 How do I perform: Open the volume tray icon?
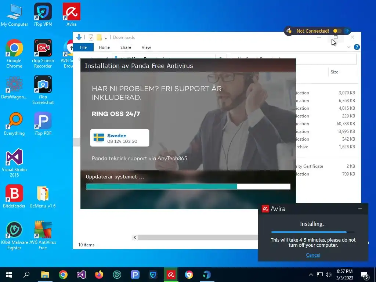coord(328,275)
